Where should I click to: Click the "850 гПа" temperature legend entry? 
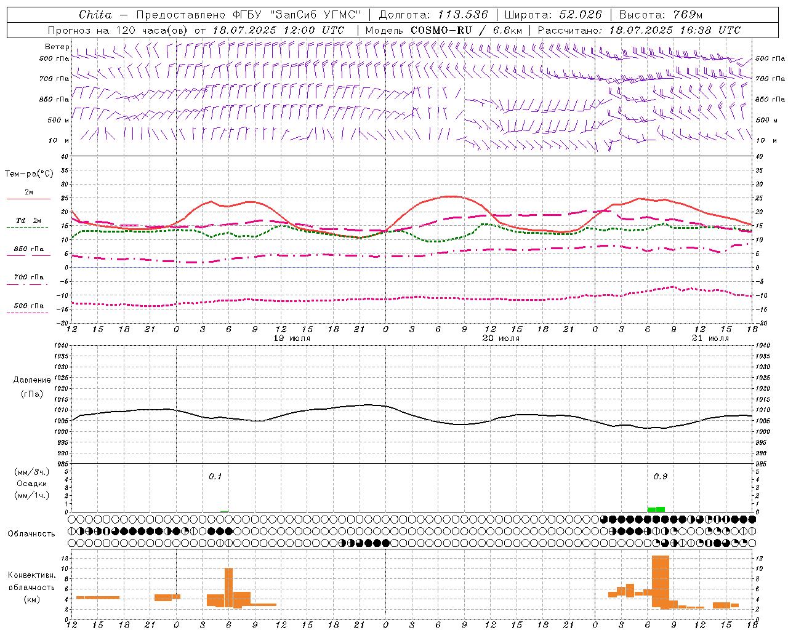click(29, 249)
